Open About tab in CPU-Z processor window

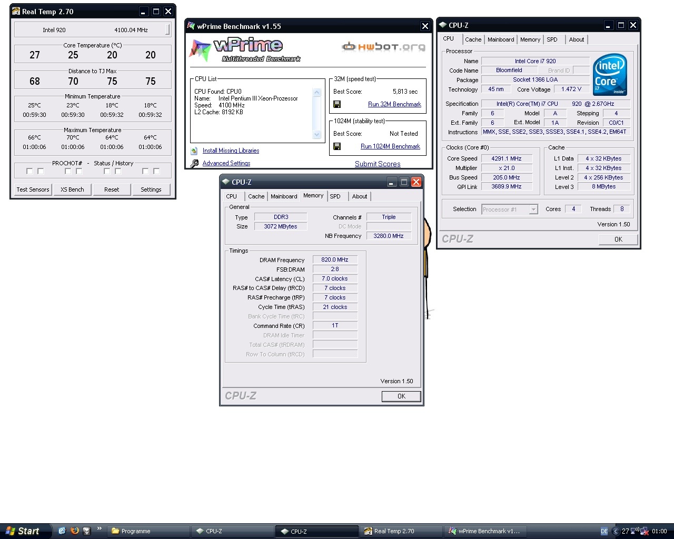coord(577,39)
